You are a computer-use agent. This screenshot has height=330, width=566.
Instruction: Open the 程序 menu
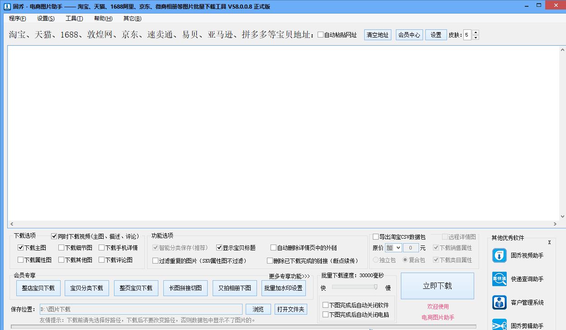point(17,18)
